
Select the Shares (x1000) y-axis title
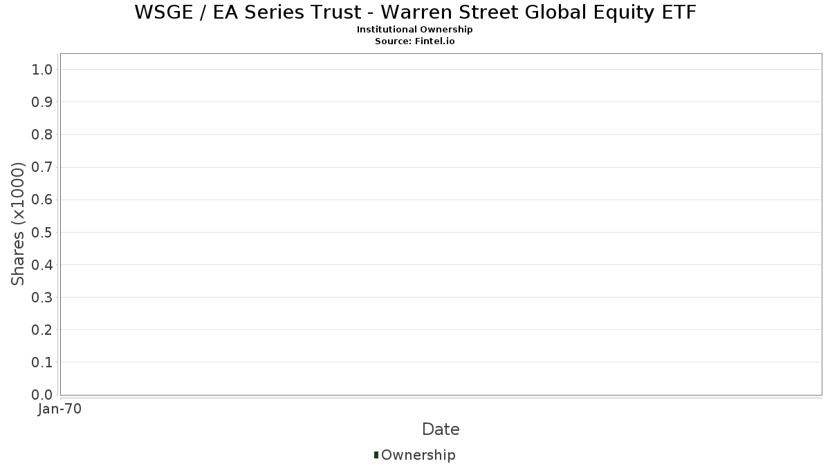tap(18, 224)
